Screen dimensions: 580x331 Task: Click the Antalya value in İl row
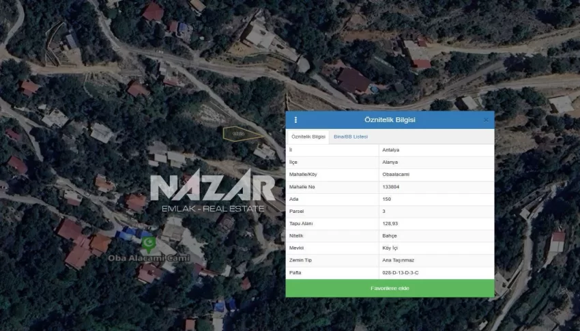pos(392,149)
